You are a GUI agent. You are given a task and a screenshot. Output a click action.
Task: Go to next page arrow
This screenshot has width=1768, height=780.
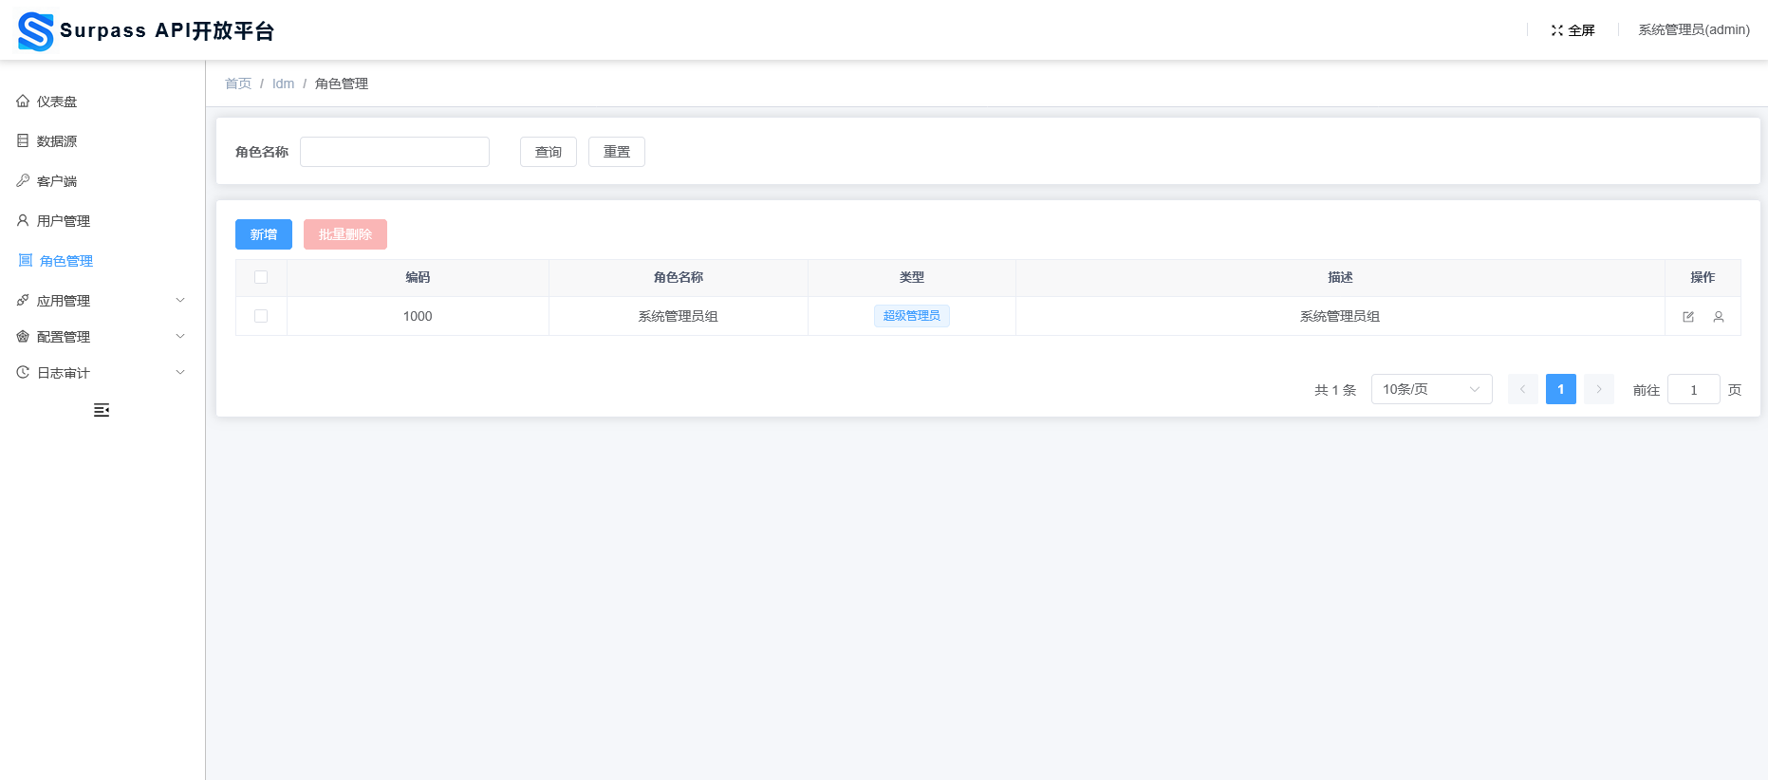(x=1599, y=389)
